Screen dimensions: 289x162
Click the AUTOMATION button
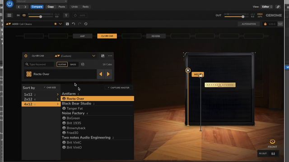pos(249,24)
